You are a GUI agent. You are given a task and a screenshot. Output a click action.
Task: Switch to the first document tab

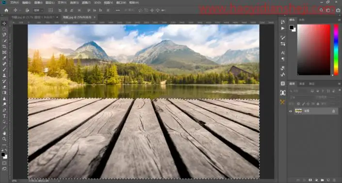pos(33,17)
